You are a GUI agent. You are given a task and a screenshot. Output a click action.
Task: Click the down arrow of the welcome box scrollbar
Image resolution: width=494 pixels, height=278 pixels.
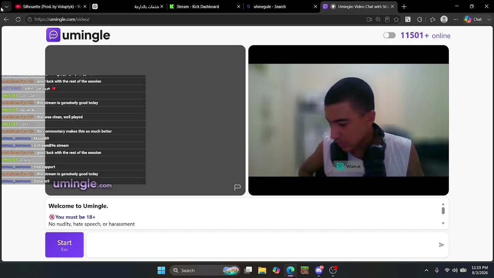click(443, 223)
